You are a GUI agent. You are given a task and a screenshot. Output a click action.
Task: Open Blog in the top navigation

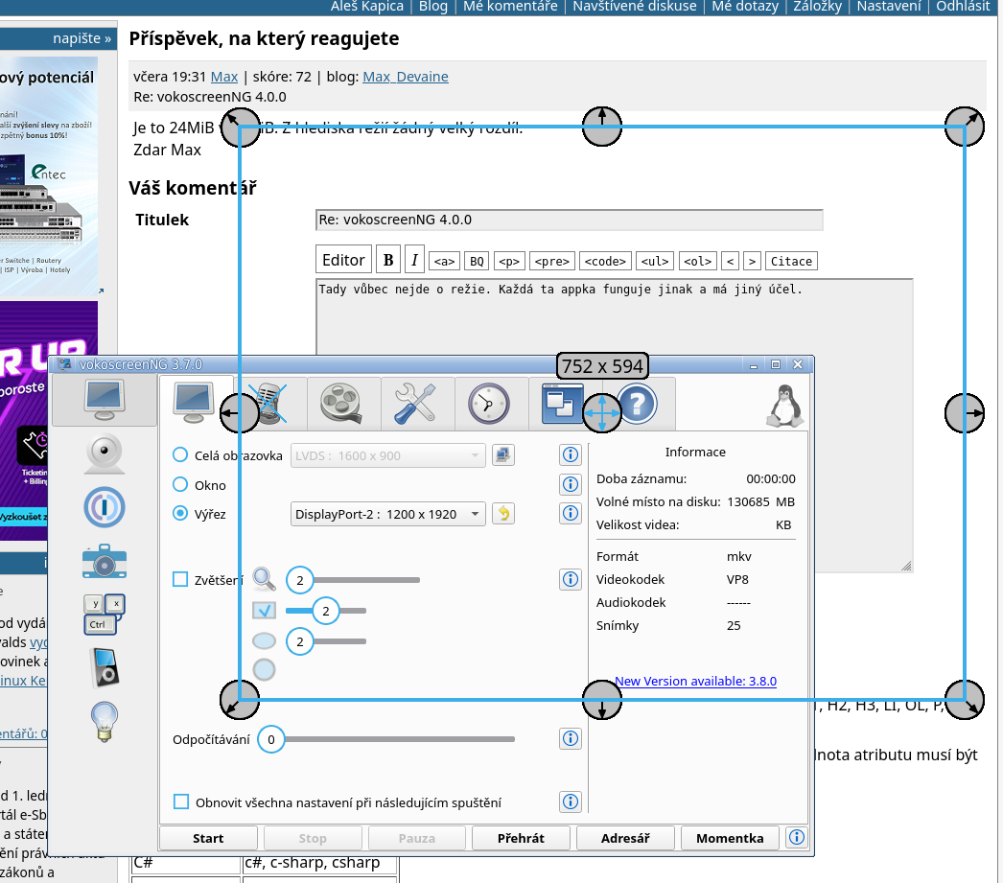coord(433,7)
